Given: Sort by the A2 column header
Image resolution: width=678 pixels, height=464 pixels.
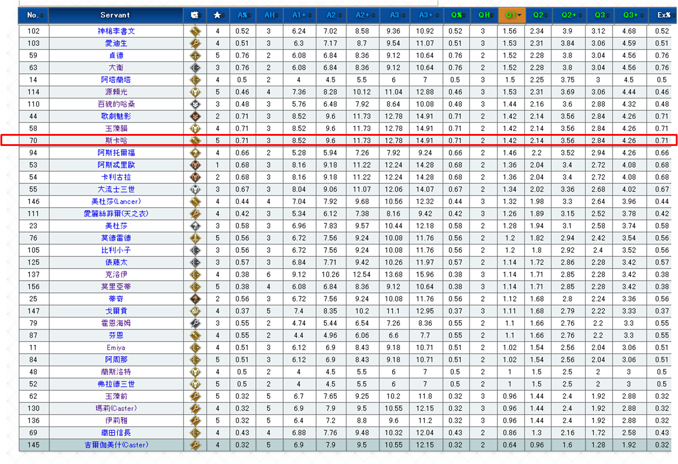Looking at the screenshot, I should coord(331,15).
